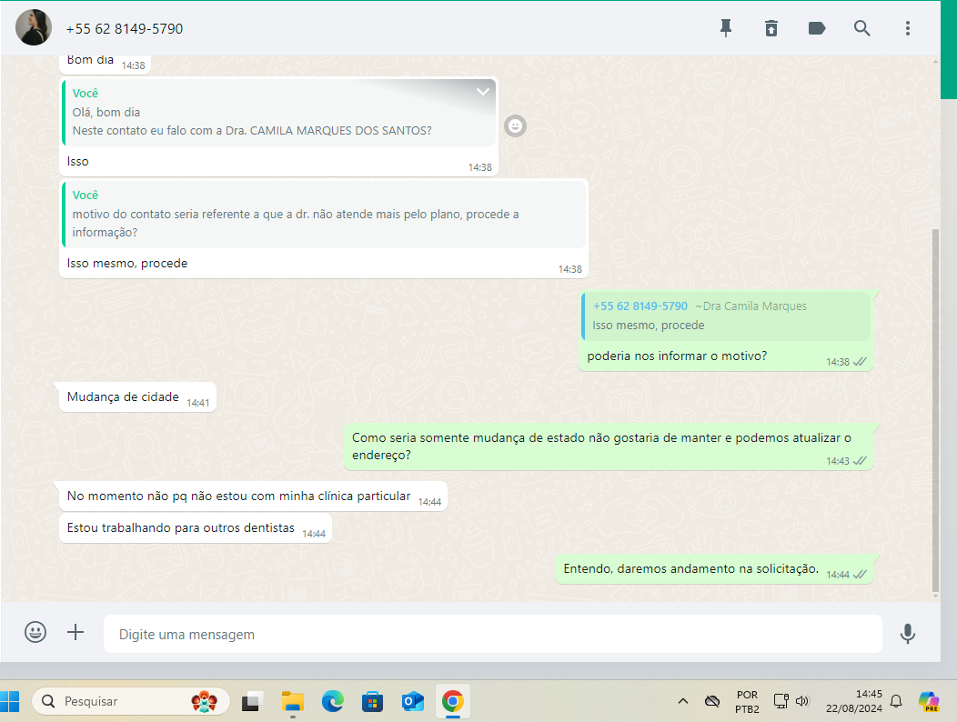The image size is (957, 722).
Task: Type in the Digite uma mensagem field
Action: (x=491, y=634)
